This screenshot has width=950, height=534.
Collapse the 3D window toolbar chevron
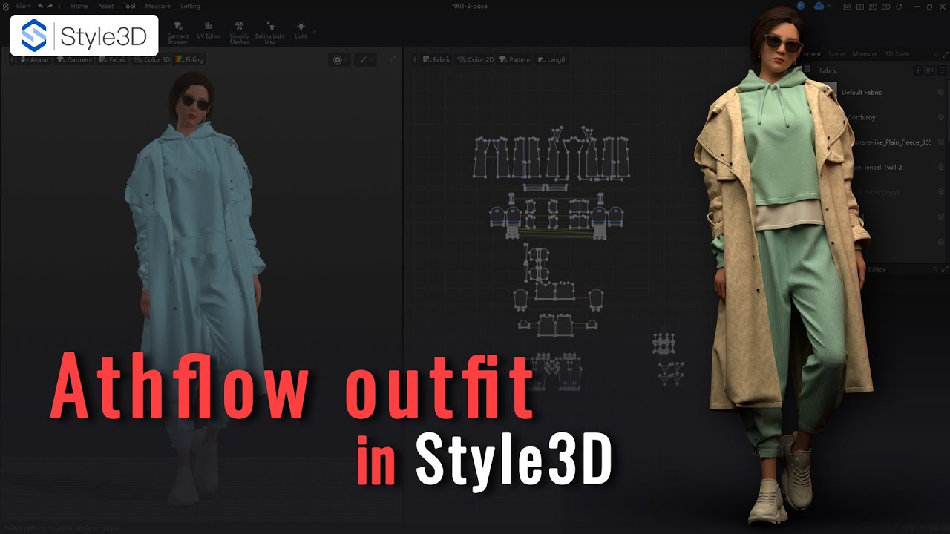(x=12, y=59)
